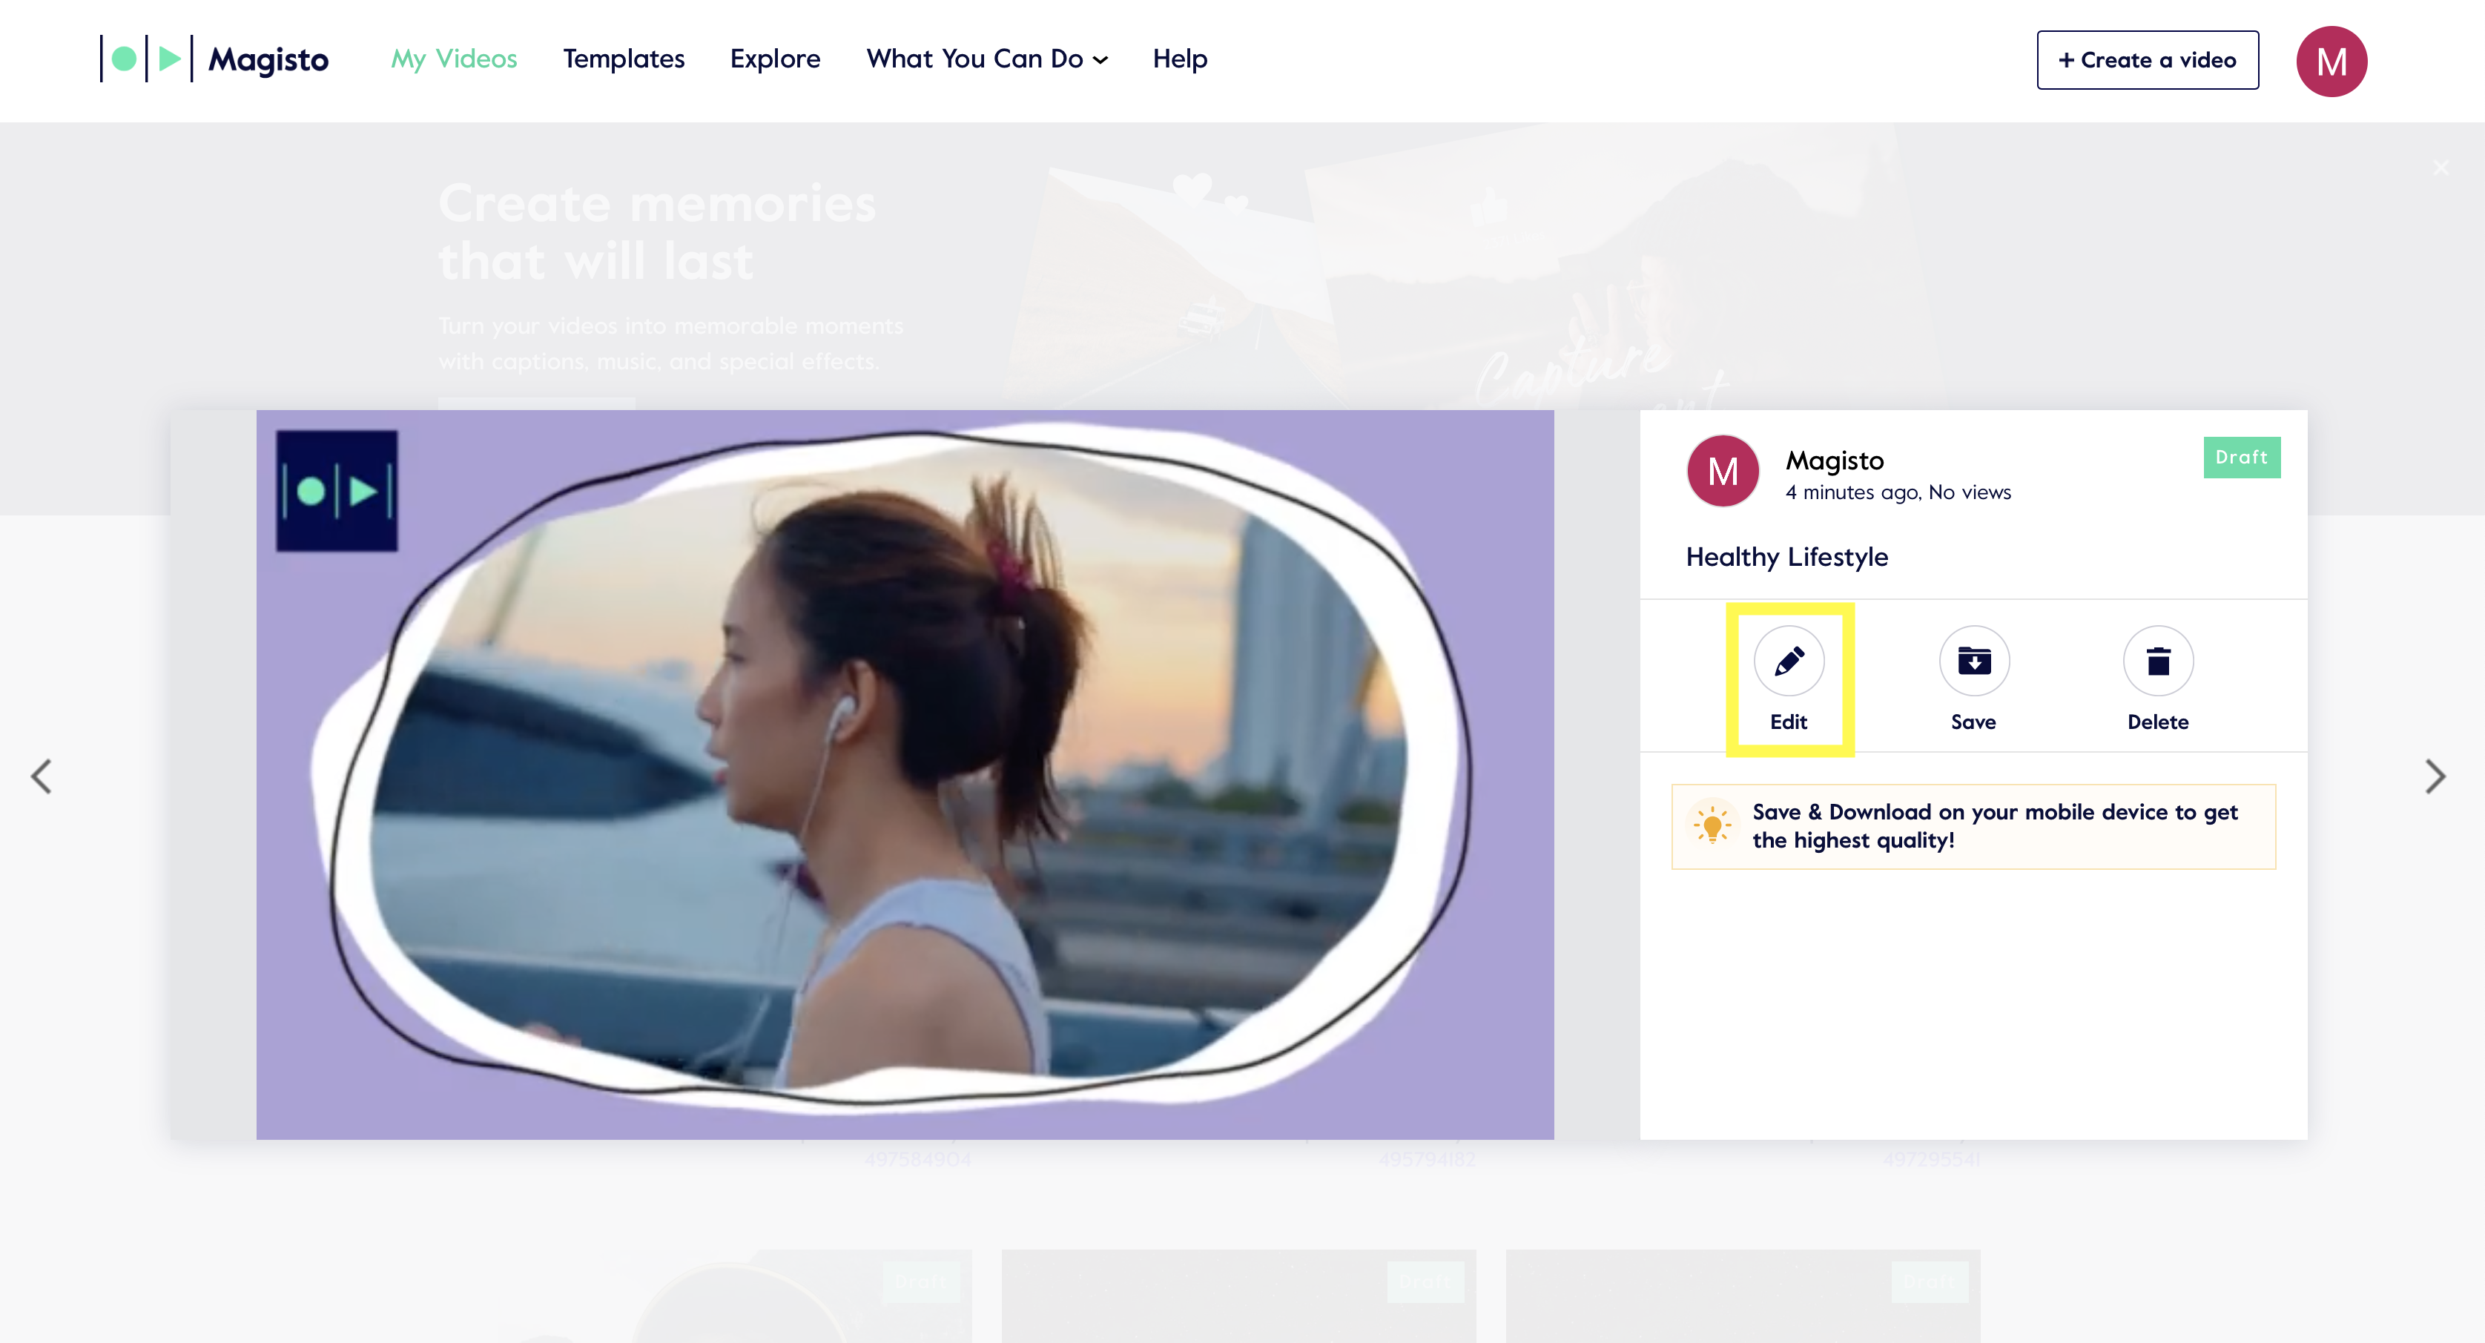Image resolution: width=2485 pixels, height=1343 pixels.
Task: Click the lightbulb tip icon
Action: click(x=1712, y=826)
